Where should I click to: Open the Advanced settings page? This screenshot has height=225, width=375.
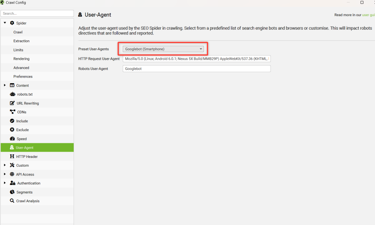[21, 68]
